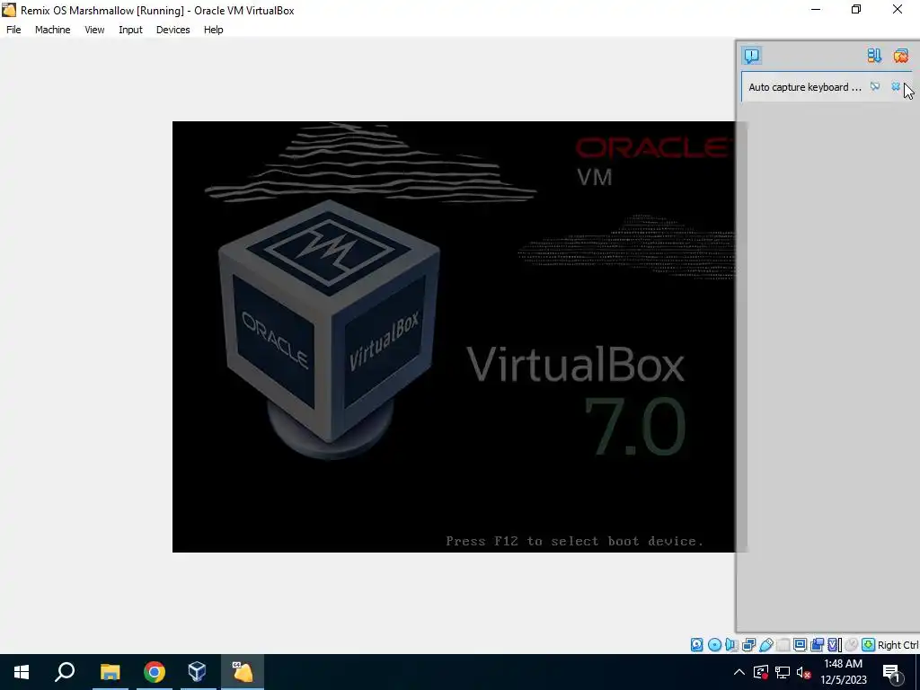Open the network tray icon
Viewport: 920px width, 690px height.
[783, 672]
